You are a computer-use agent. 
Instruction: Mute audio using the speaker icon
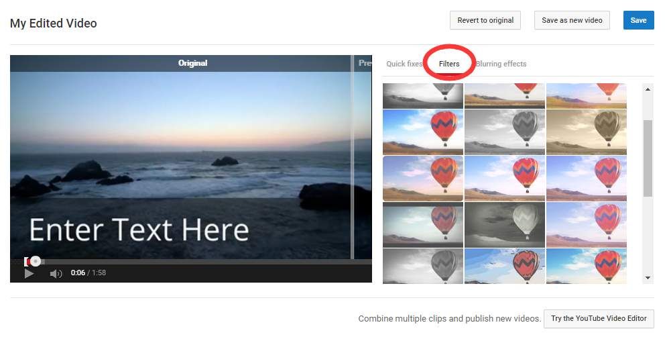coord(56,273)
